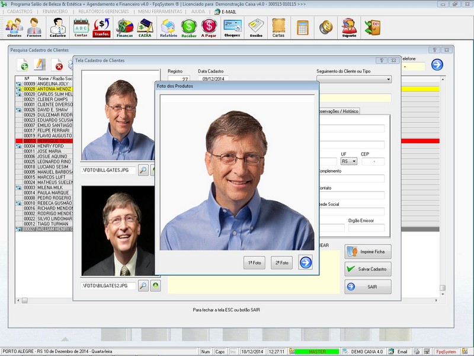474x356 pixels.
Task: Click magnifier beside BILL-GATES.JPG path
Action: tap(143, 170)
